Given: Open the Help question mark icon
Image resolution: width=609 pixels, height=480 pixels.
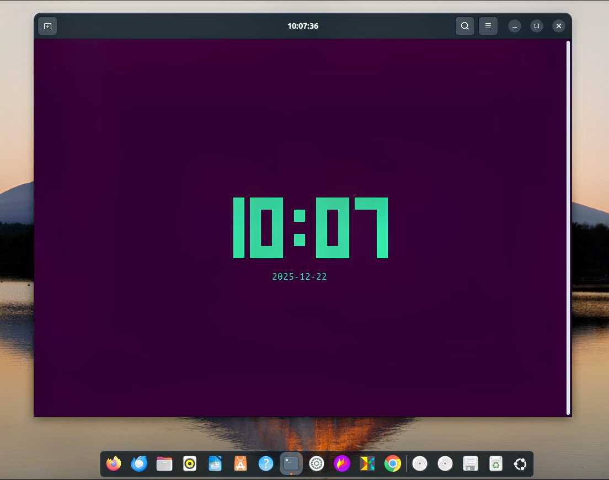Looking at the screenshot, I should point(266,463).
